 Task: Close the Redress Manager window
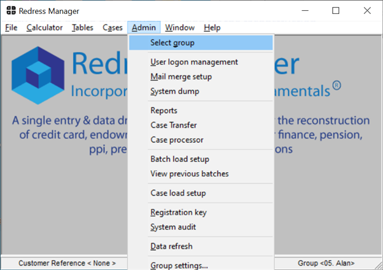(367, 11)
